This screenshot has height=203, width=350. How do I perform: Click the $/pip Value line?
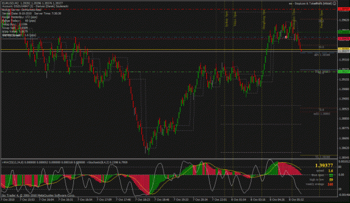15,31
